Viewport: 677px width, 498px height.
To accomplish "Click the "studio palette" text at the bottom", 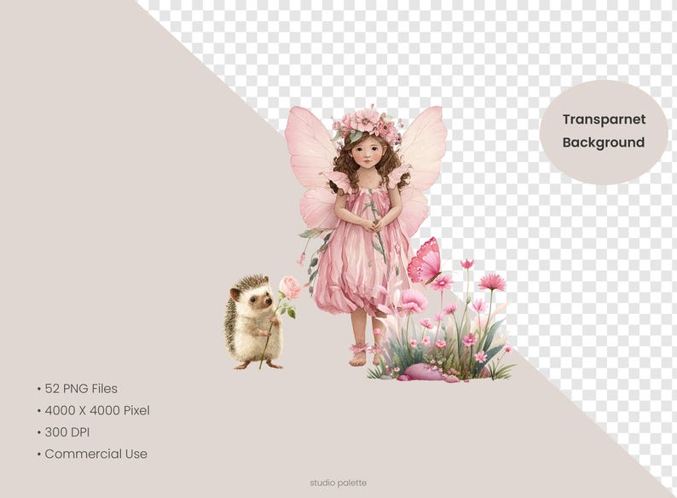I will click(x=338, y=483).
